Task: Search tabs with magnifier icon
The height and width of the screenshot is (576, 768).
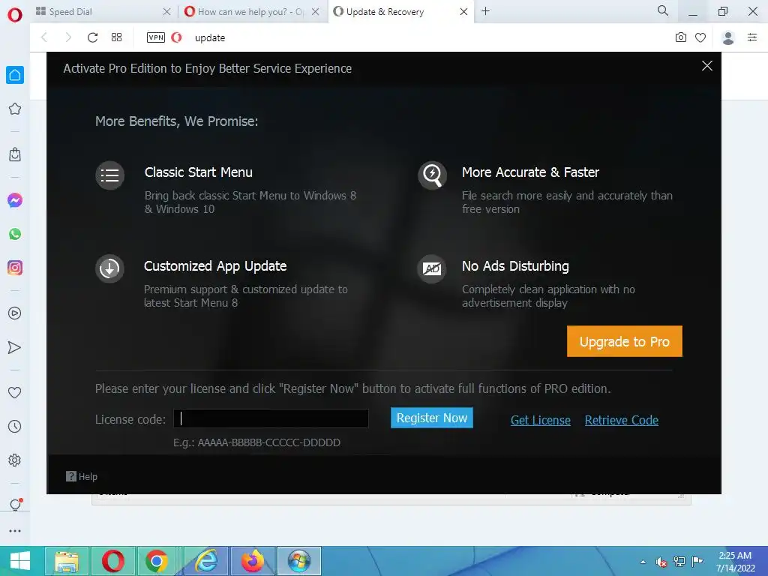Action: (x=663, y=10)
